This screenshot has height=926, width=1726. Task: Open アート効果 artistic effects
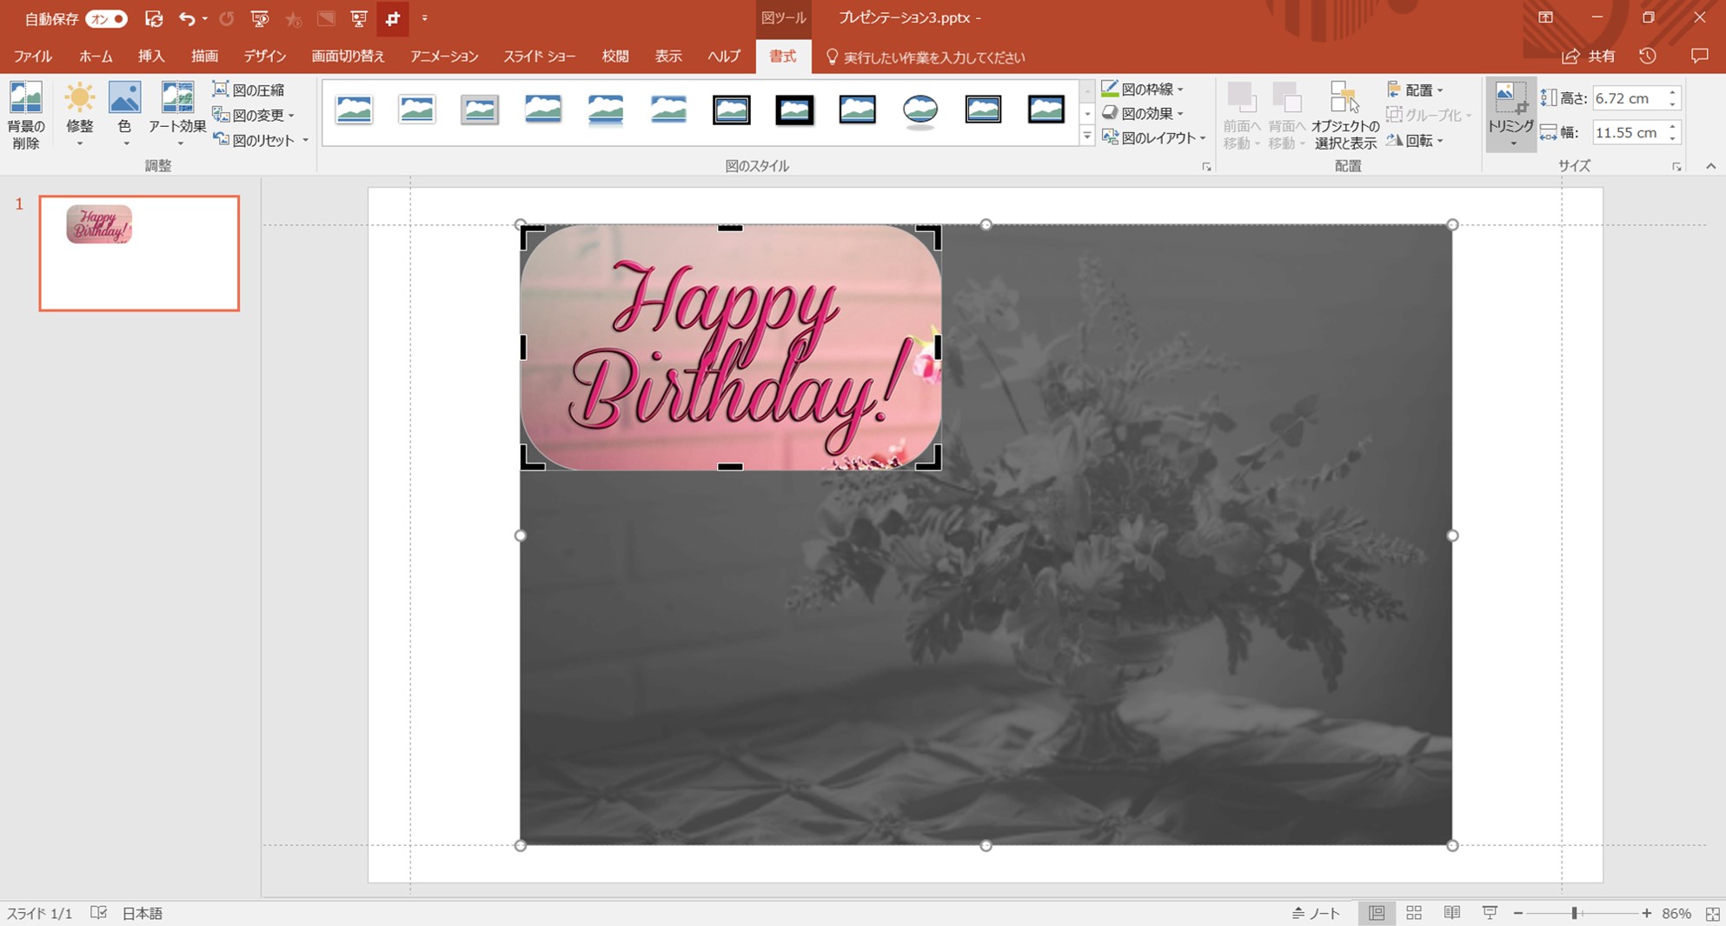tap(177, 114)
